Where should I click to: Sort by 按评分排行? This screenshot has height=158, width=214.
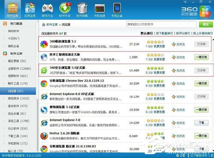tap(183, 33)
